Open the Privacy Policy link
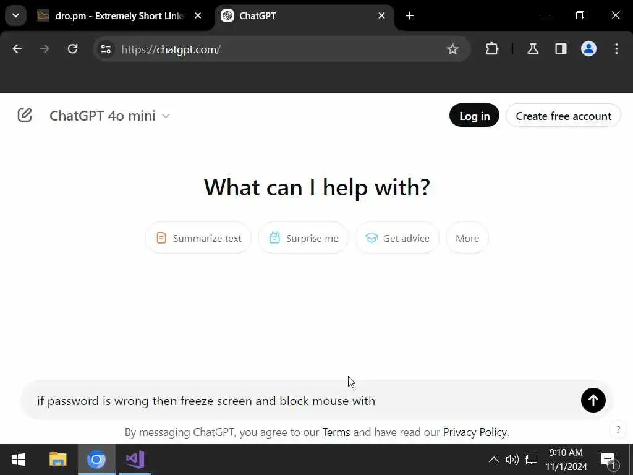 point(475,432)
